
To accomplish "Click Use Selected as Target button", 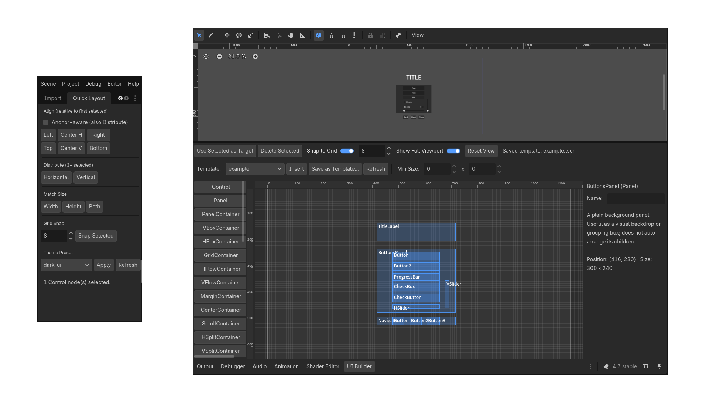I will [225, 151].
